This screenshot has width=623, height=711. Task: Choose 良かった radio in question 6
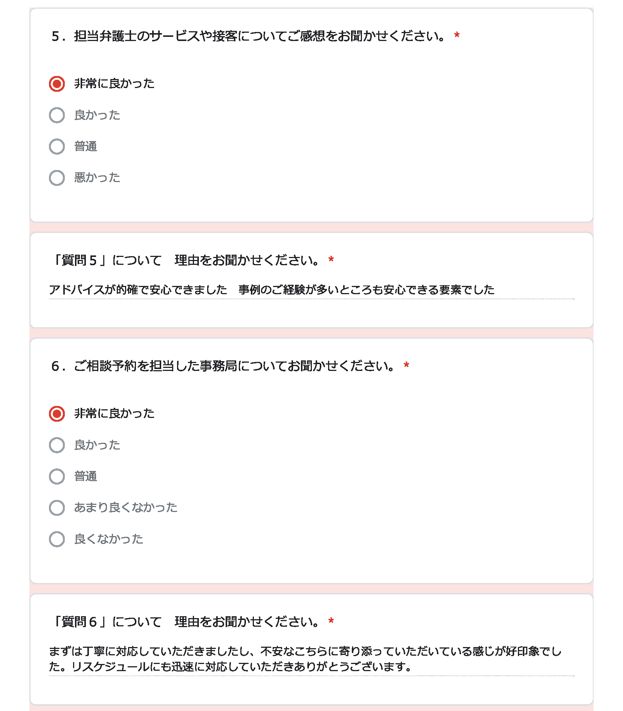click(57, 445)
